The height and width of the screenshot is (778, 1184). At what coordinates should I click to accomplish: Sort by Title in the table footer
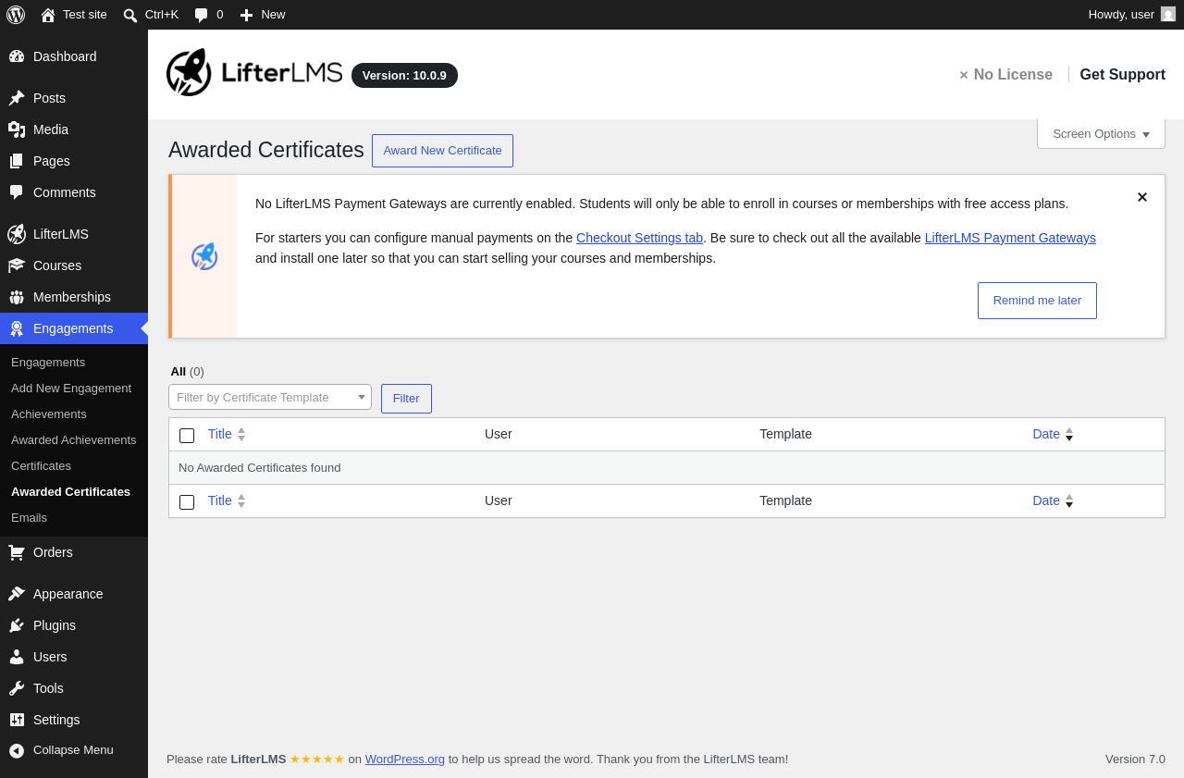tap(227, 500)
